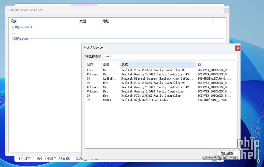This screenshot has height=167, width=264.
Task: Click the HDAUDIO\FUNC_01&VE ID cell
Action: (214, 100)
